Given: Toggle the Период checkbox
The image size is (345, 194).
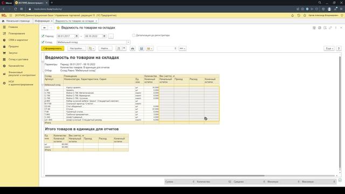Looking at the screenshot, I should point(43,36).
